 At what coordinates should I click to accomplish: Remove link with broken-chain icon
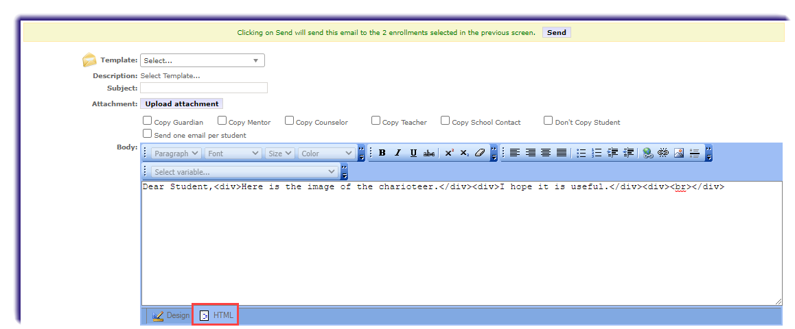tap(663, 153)
